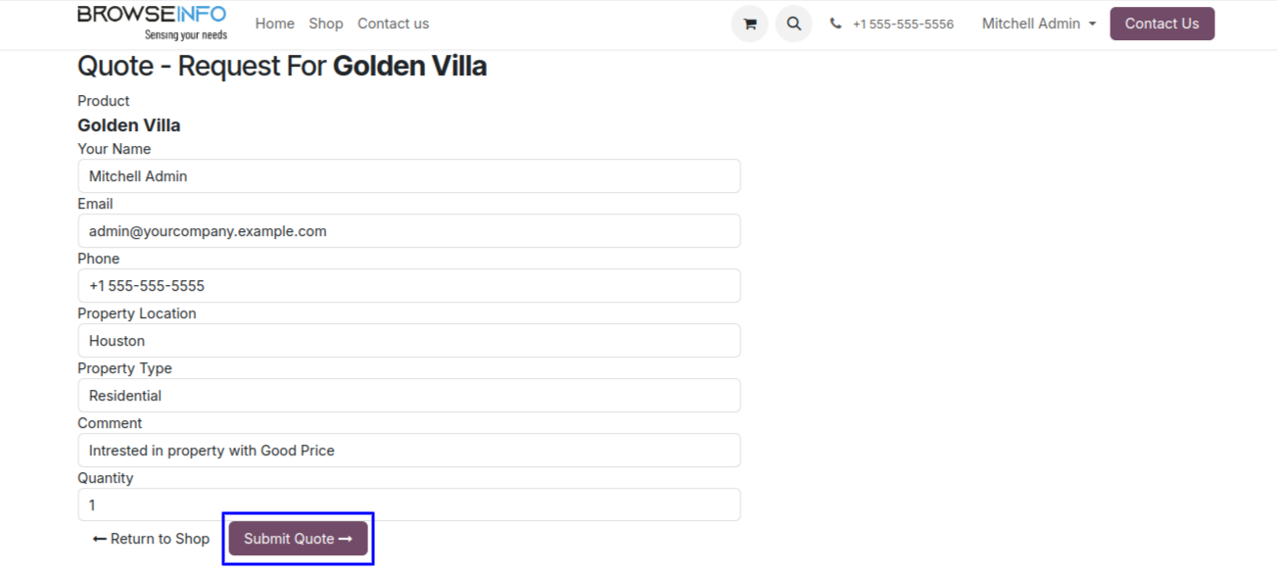Return to Shop link
Viewport: 1277px width, 572px height.
click(x=151, y=539)
